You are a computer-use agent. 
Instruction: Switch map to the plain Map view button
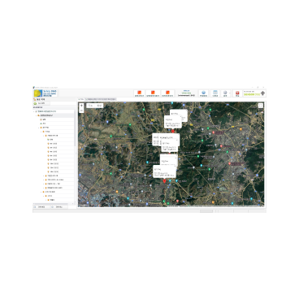(x=90, y=106)
